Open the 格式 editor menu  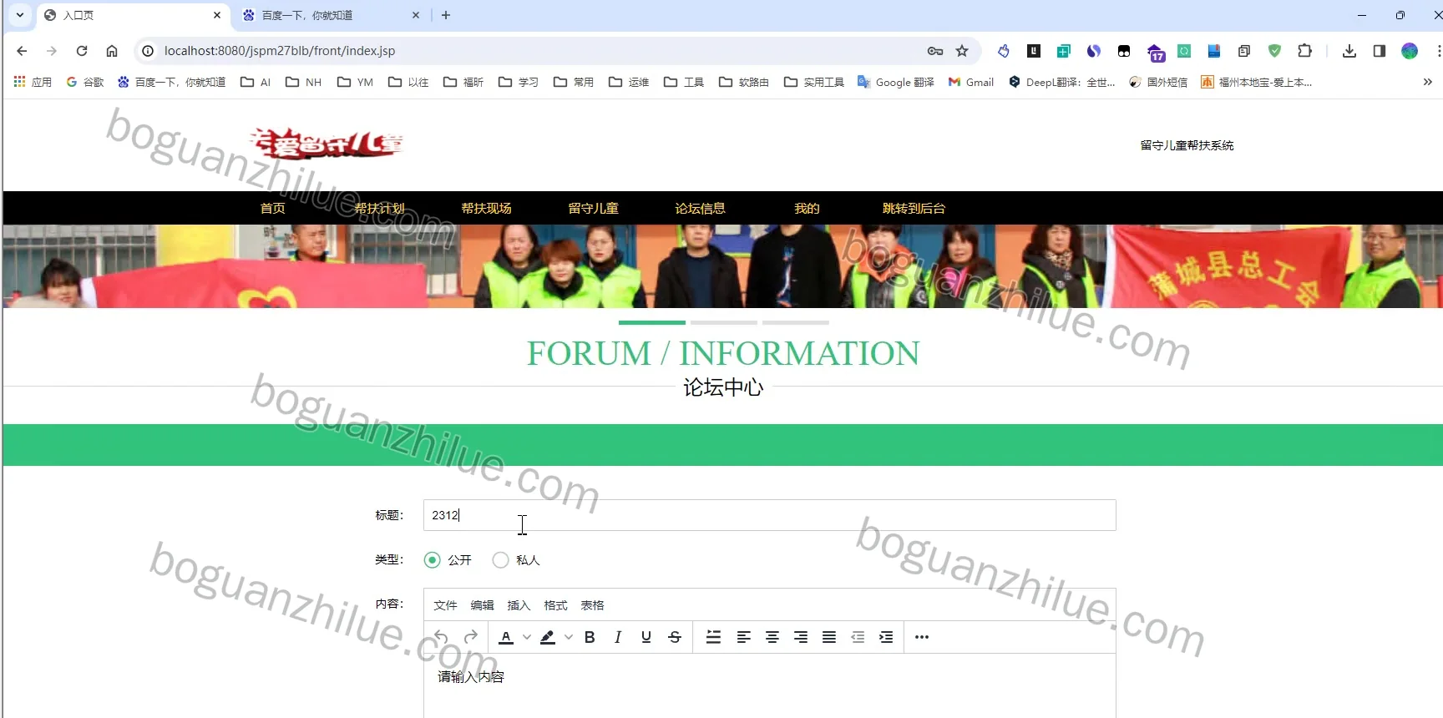click(x=555, y=605)
